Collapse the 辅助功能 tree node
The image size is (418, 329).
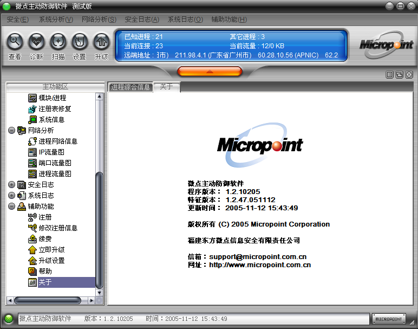12,207
